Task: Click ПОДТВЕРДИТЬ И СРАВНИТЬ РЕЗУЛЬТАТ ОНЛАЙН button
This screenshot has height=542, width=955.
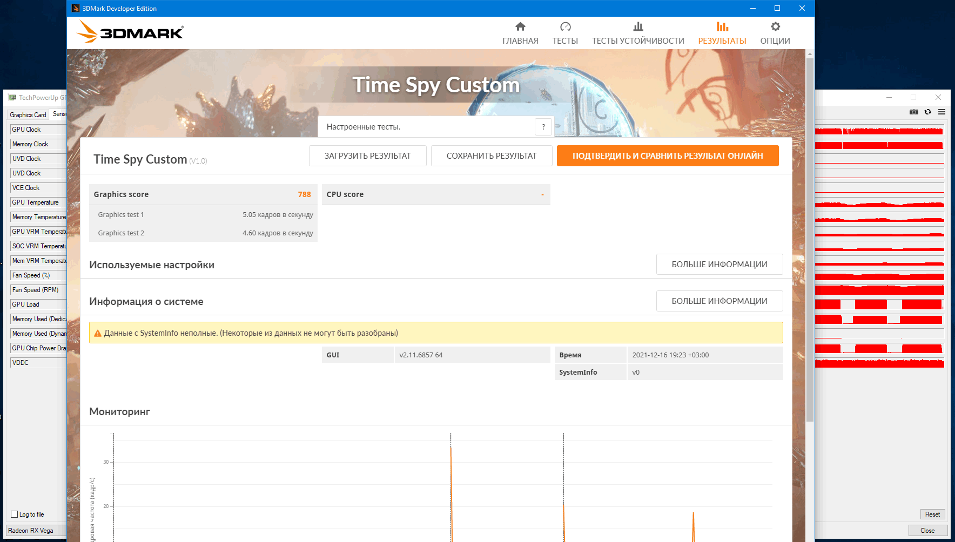Action: (x=668, y=155)
